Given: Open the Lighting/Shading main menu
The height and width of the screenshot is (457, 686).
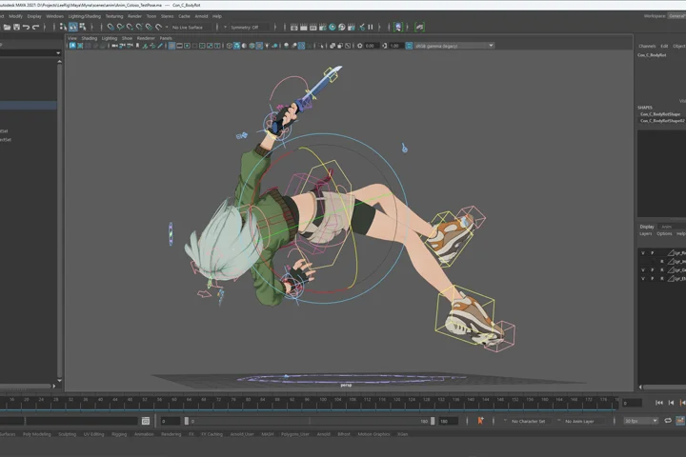Looking at the screenshot, I should click(x=85, y=16).
